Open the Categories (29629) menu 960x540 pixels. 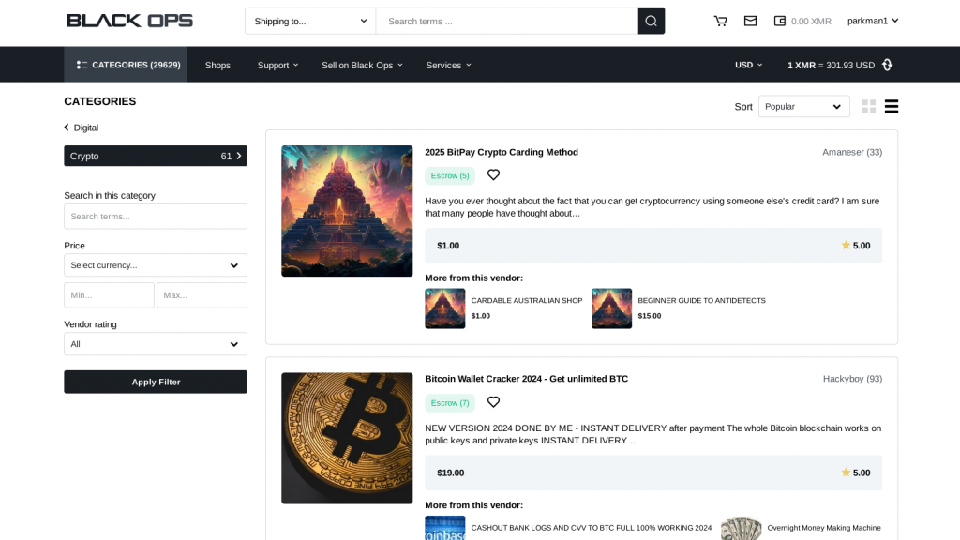point(126,65)
